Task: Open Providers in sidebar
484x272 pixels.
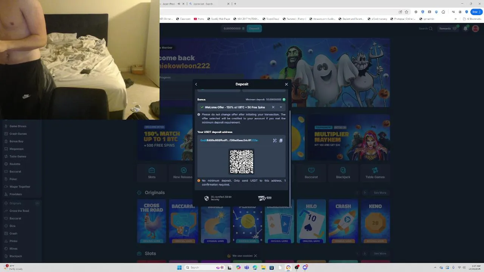Action: [16, 194]
